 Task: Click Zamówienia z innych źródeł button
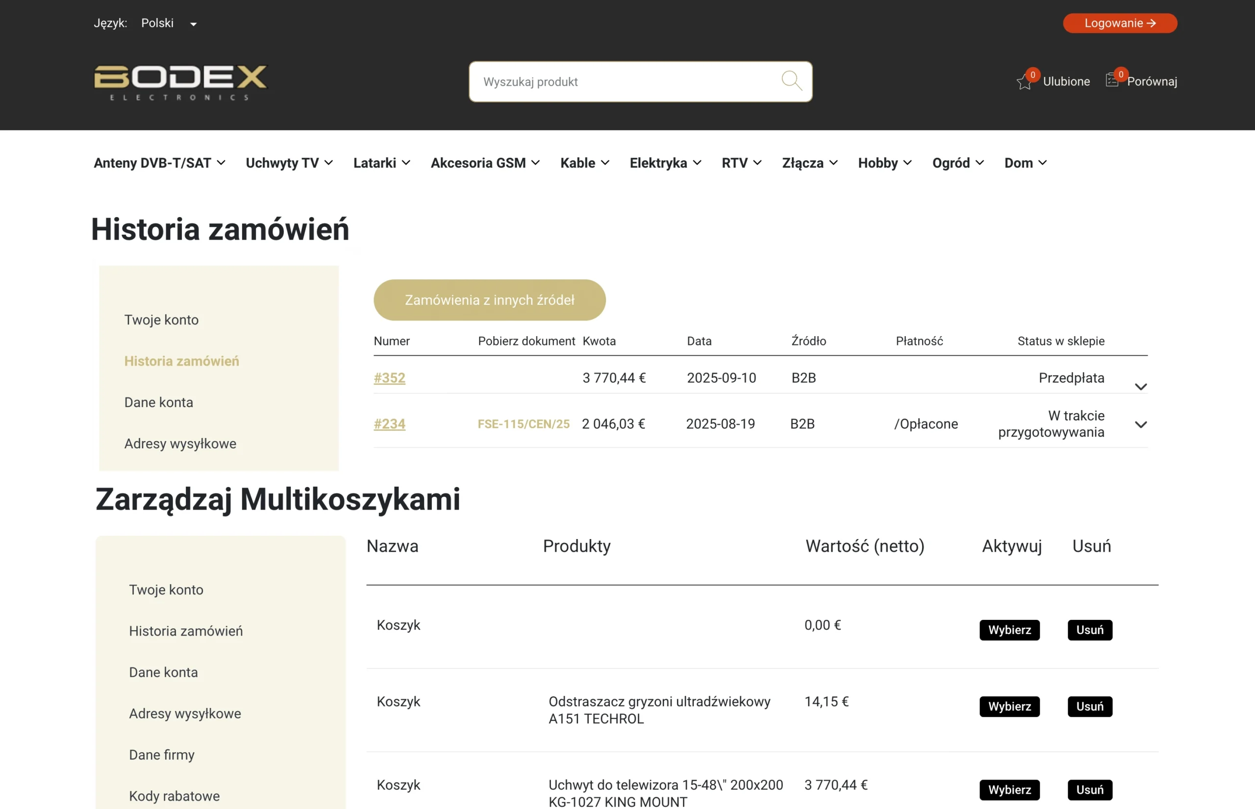[x=489, y=300]
